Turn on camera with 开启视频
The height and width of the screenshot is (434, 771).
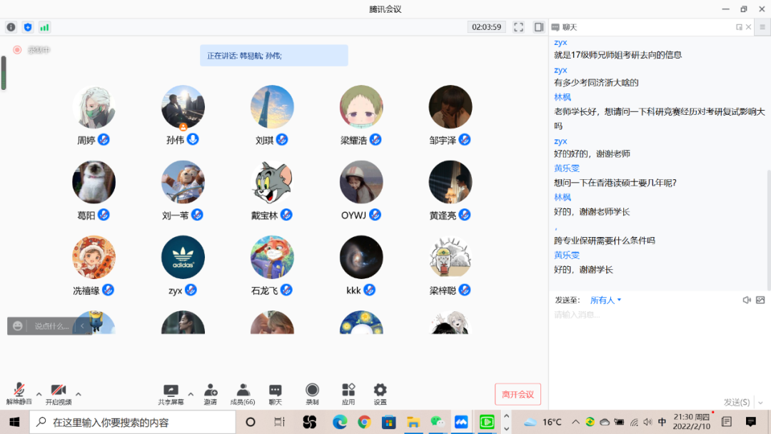coord(58,390)
